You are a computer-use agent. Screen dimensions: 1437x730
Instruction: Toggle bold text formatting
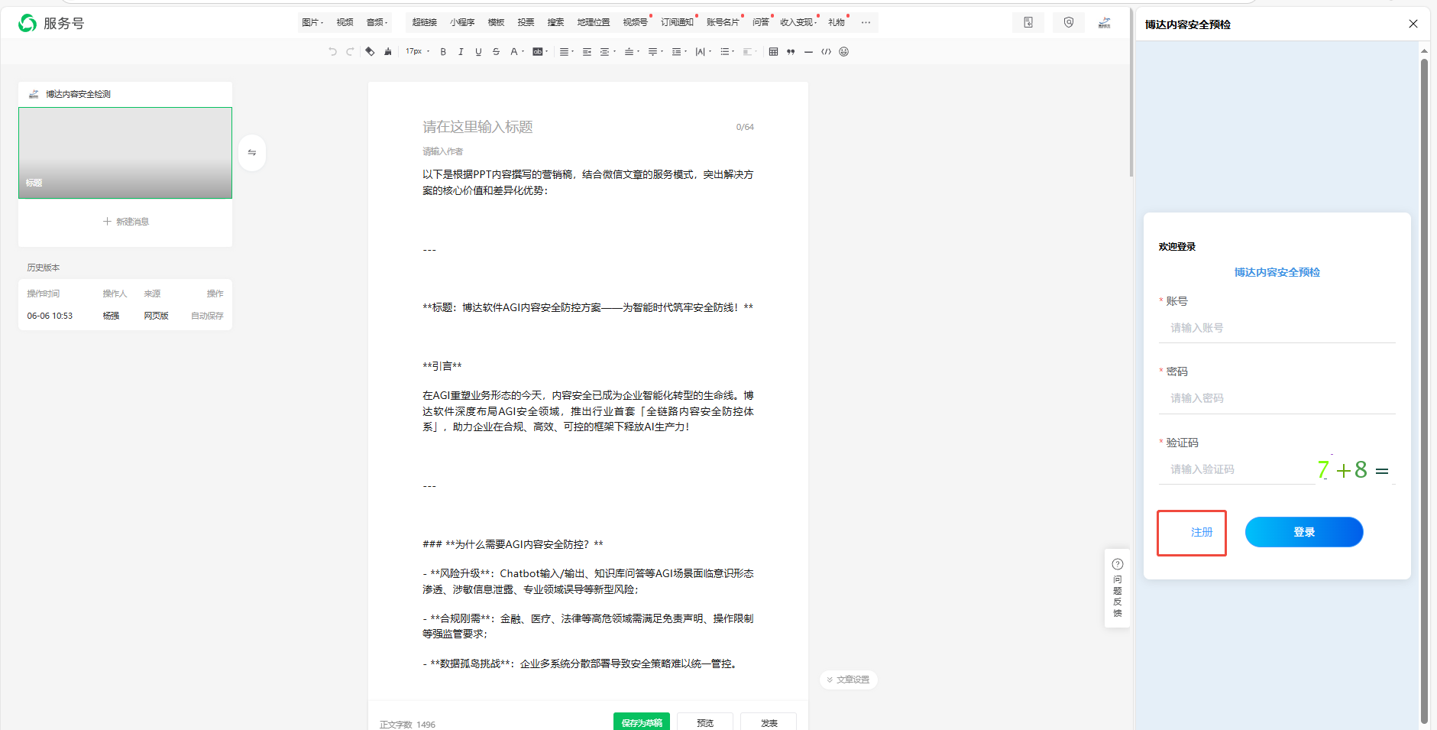tap(442, 51)
